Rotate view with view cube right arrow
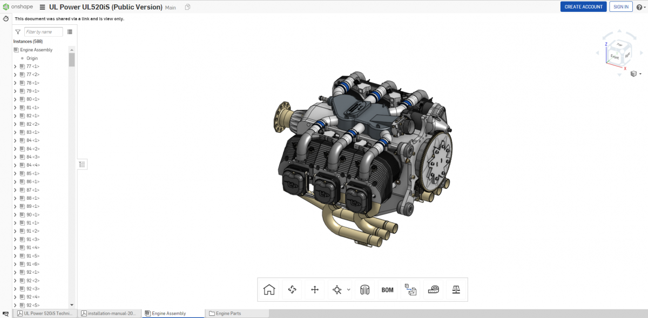The image size is (648, 318). pyautogui.click(x=641, y=53)
